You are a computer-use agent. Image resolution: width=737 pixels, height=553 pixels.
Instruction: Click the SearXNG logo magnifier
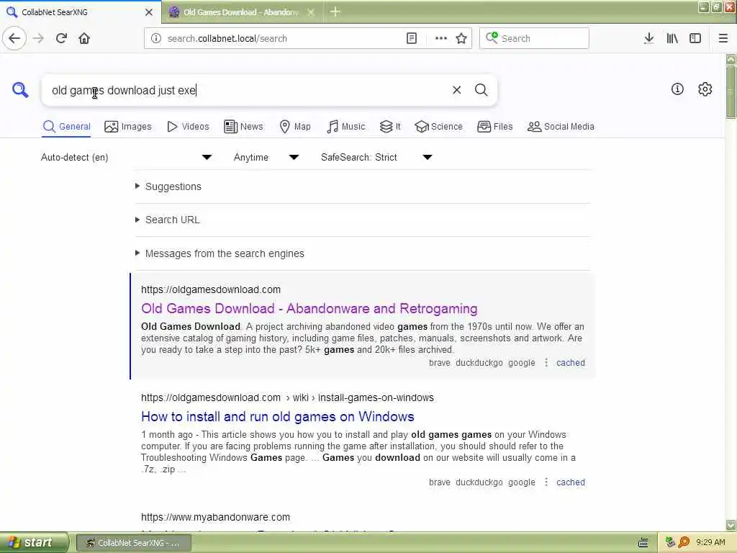point(20,89)
